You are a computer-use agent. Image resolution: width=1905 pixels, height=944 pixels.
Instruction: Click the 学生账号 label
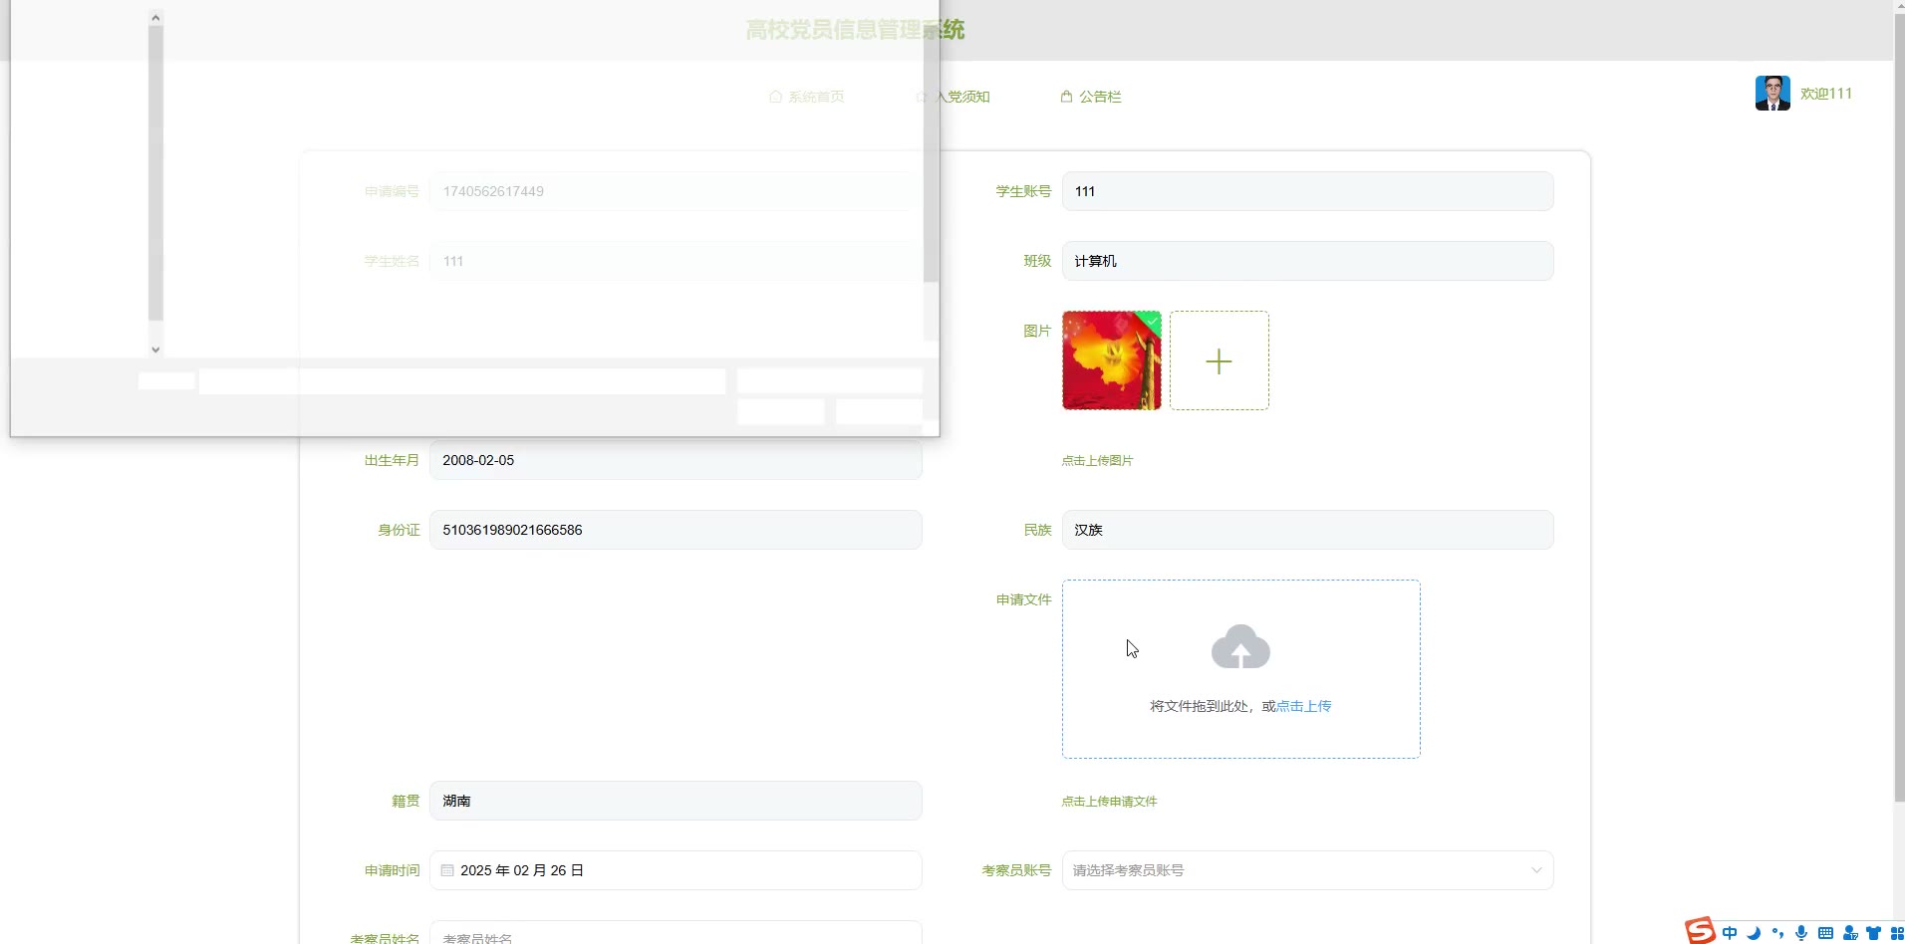pyautogui.click(x=1023, y=191)
